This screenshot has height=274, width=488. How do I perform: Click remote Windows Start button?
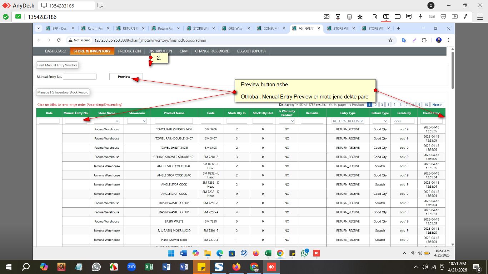click(171, 253)
